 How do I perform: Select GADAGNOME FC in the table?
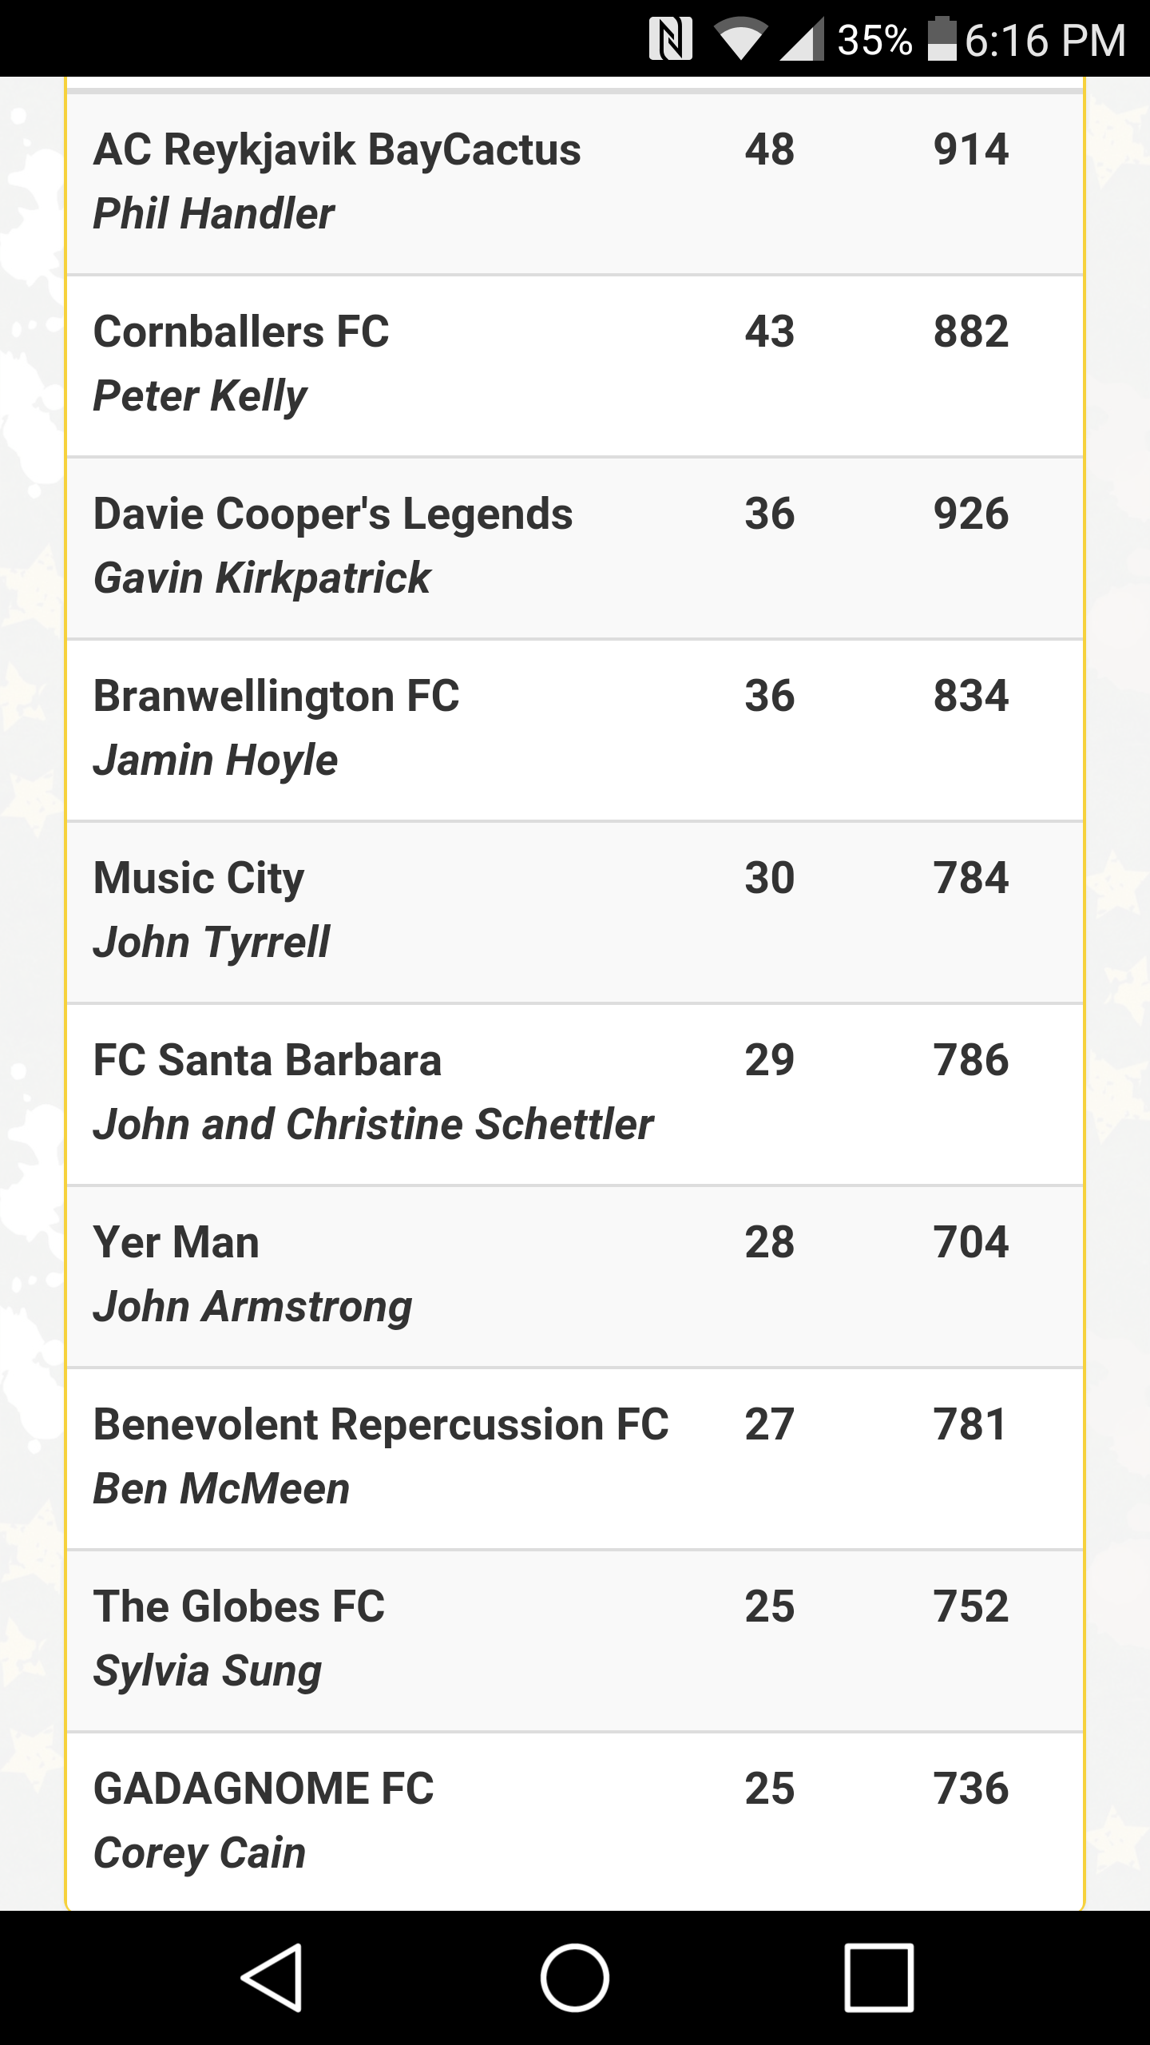click(264, 1789)
